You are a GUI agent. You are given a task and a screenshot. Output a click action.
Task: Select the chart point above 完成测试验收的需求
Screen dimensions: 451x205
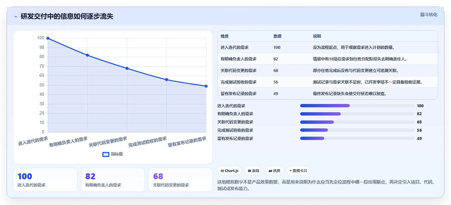(166, 80)
